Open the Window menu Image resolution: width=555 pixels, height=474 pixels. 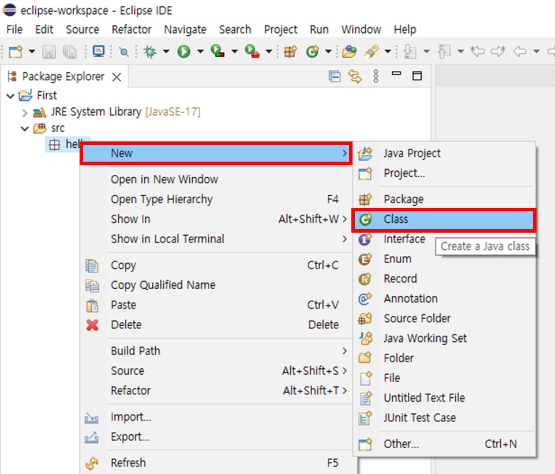pos(361,29)
